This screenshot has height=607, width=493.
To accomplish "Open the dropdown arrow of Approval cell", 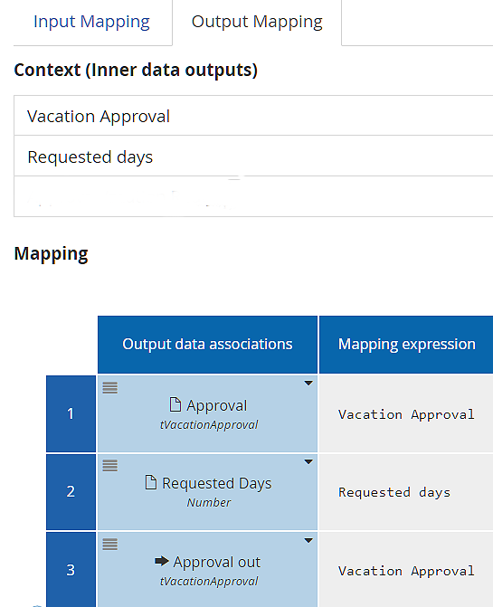I will coord(308,384).
